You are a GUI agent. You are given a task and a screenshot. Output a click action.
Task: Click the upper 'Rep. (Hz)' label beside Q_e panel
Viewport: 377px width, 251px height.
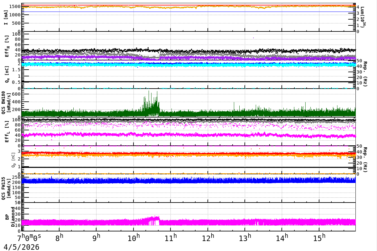click(x=365, y=74)
